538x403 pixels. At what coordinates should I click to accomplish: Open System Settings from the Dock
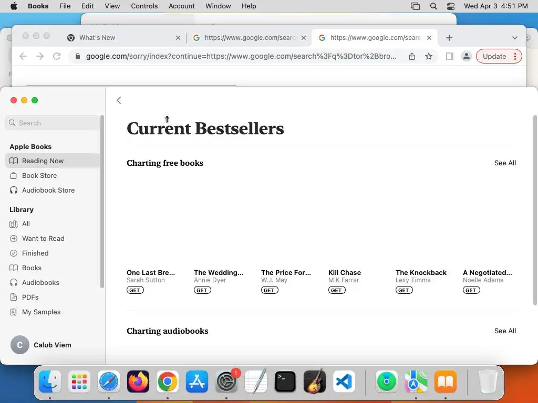[226, 381]
